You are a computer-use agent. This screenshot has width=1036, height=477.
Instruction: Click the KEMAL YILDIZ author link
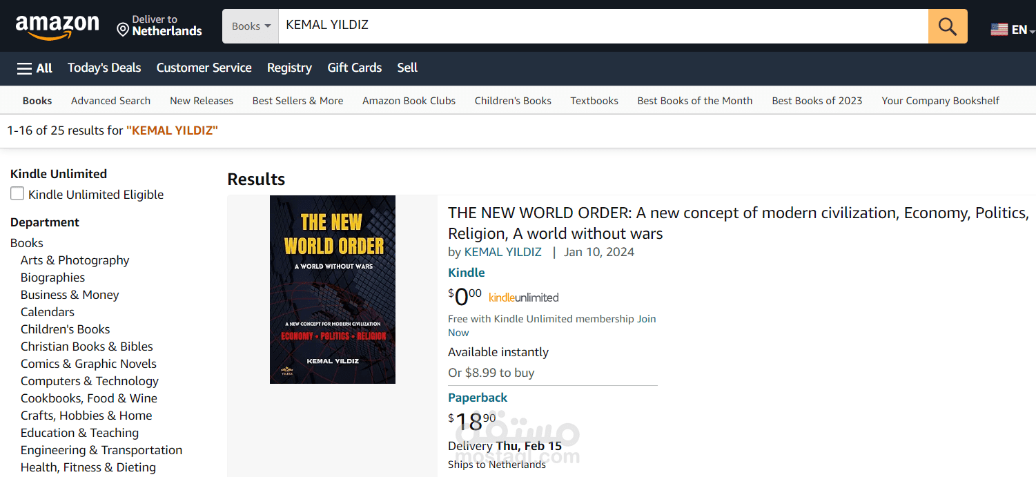coord(503,252)
